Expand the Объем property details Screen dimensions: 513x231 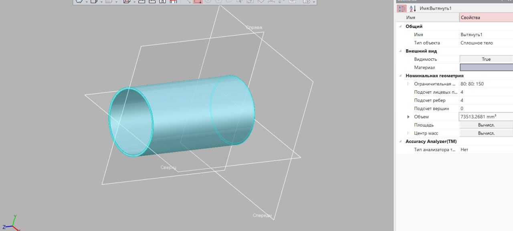pos(408,117)
